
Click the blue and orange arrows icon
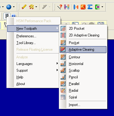76,7
